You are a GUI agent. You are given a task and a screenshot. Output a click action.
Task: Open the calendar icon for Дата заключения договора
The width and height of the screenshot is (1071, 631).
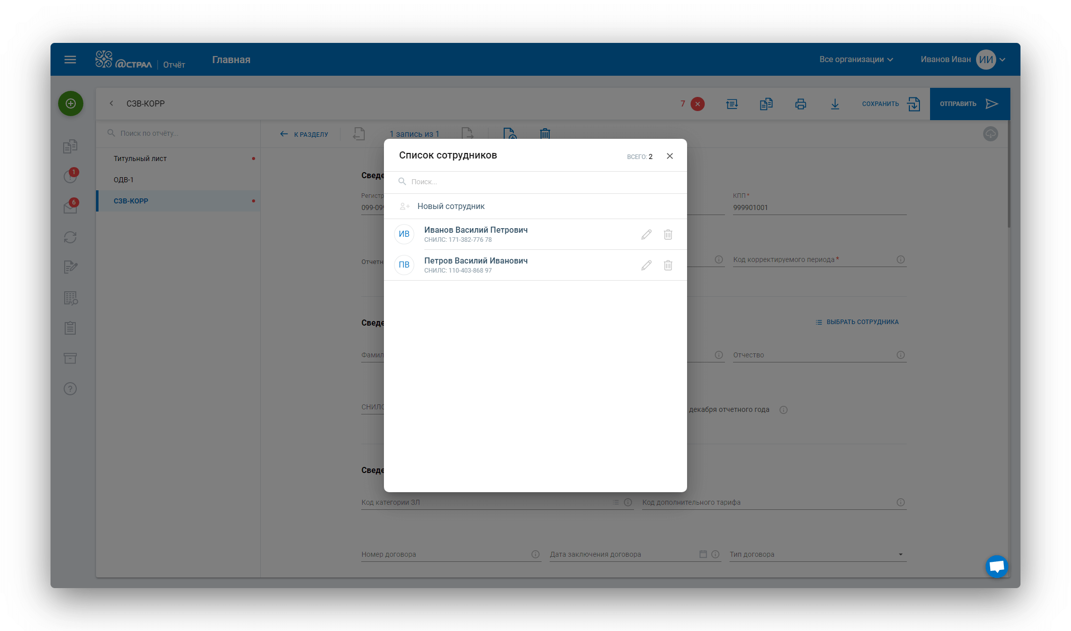pyautogui.click(x=703, y=554)
